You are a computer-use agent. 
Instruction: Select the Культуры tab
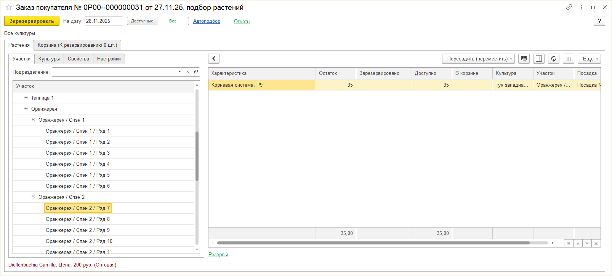[x=49, y=59]
